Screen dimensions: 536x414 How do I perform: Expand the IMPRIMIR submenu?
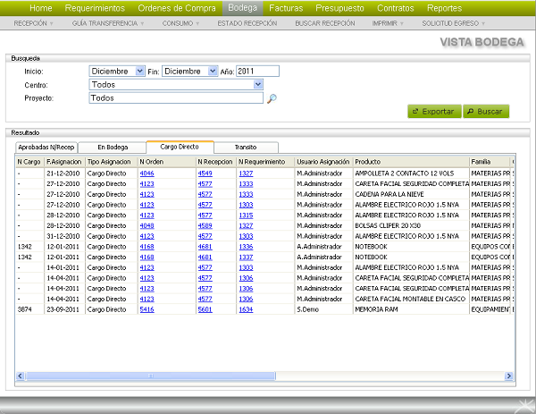pyautogui.click(x=388, y=23)
